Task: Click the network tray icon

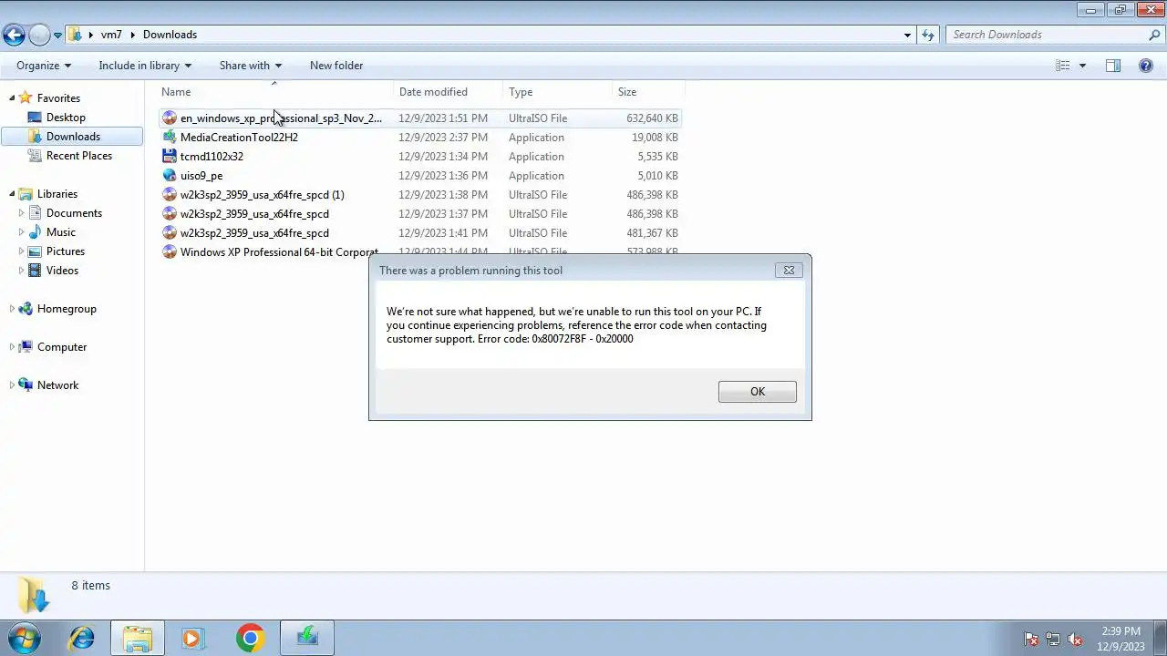Action: (x=1053, y=639)
